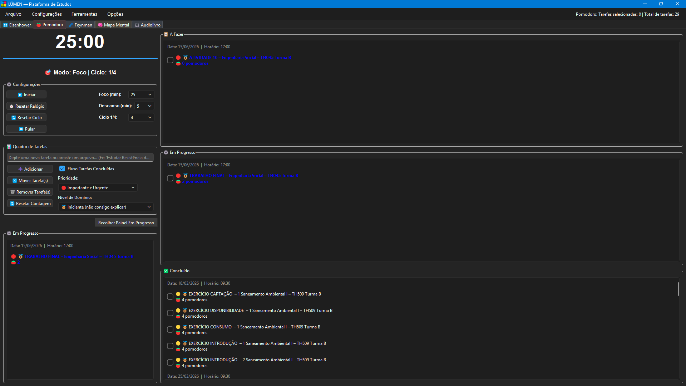Click the red dot in left Em Progresso panel
Viewport: 686px width, 386px height.
(13, 256)
